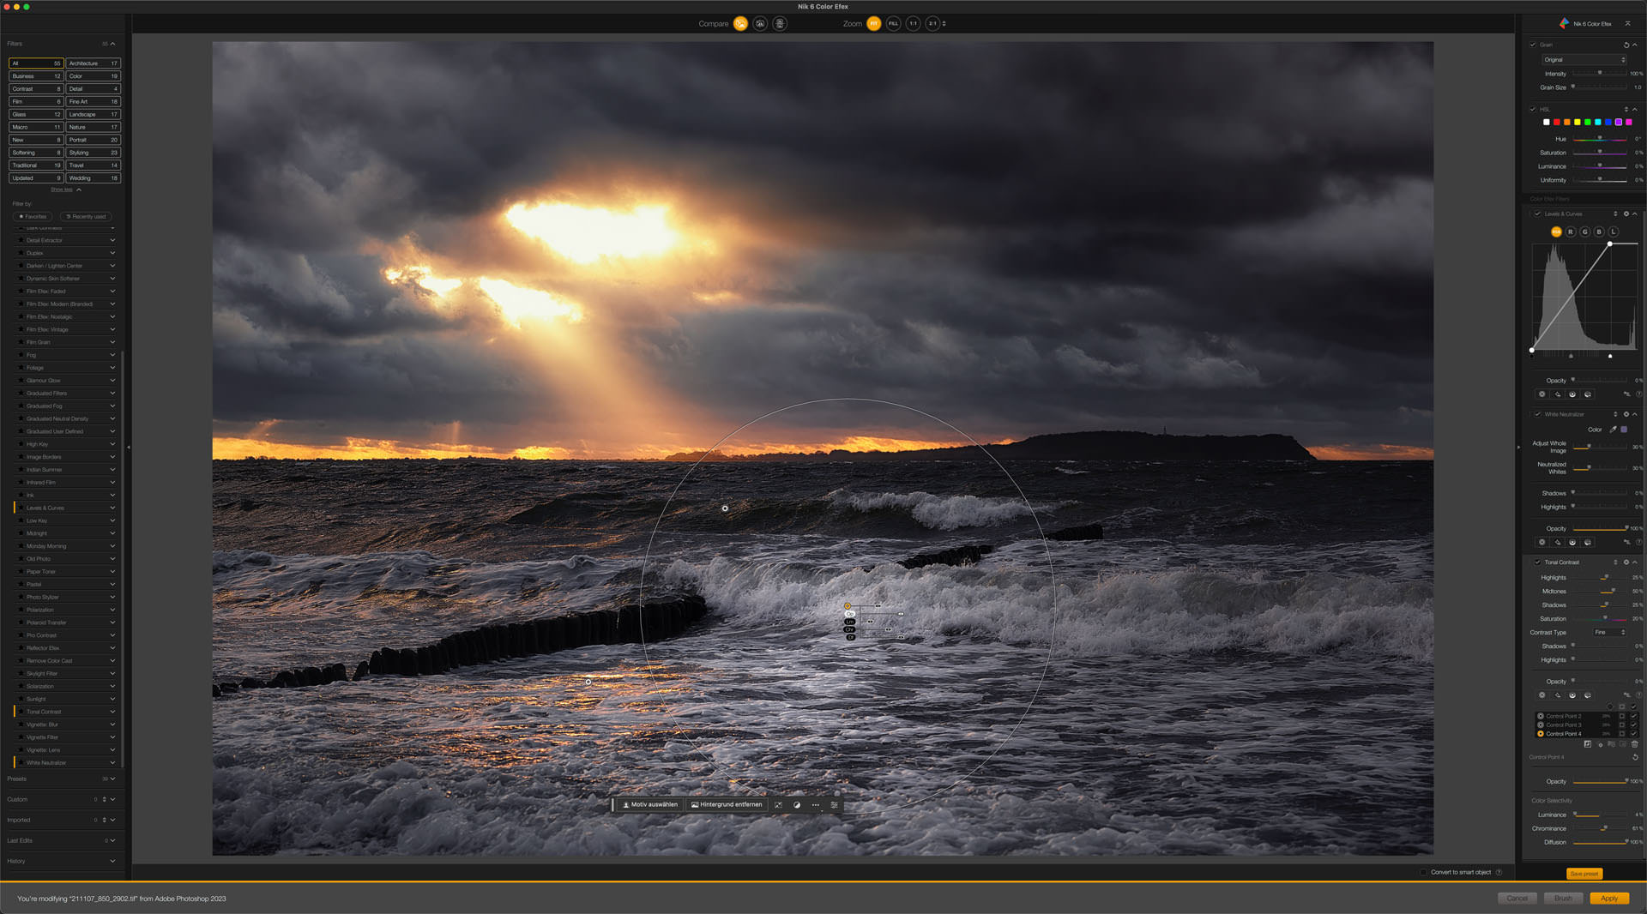Set zoom to 1:1

pyautogui.click(x=913, y=24)
